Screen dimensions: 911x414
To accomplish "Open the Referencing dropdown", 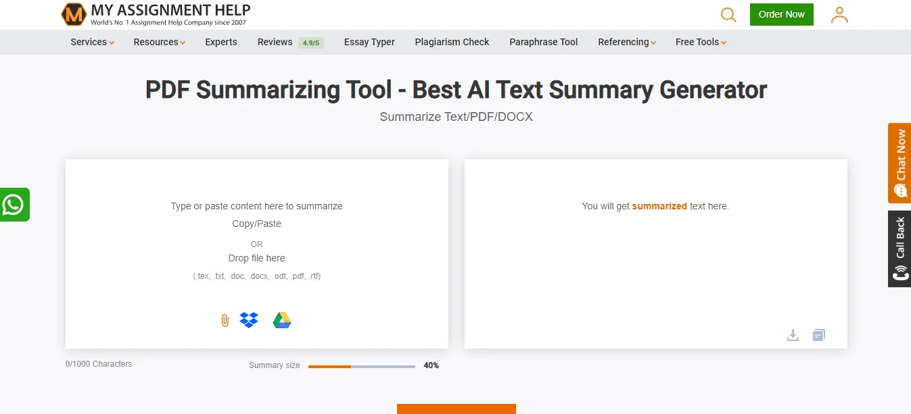I will pos(627,42).
